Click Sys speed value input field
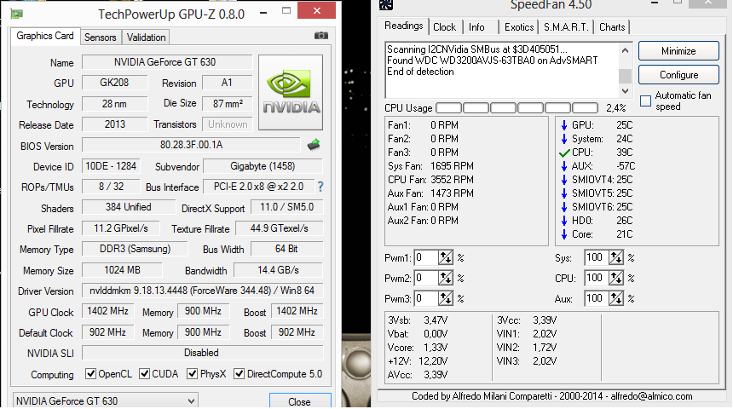 pos(597,257)
